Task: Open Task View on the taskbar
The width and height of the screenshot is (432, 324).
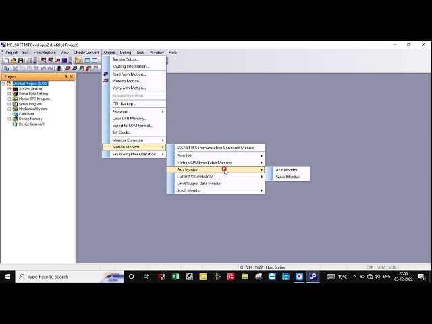Action: (x=146, y=276)
